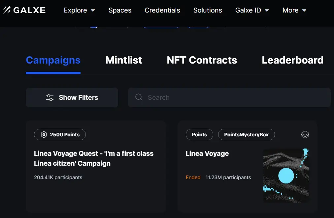Open the Solutions navigation item
This screenshot has height=218, width=334.
[x=208, y=10]
